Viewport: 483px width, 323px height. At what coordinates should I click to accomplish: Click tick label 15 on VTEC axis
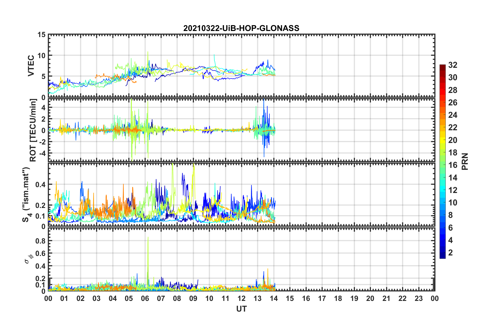[42, 35]
